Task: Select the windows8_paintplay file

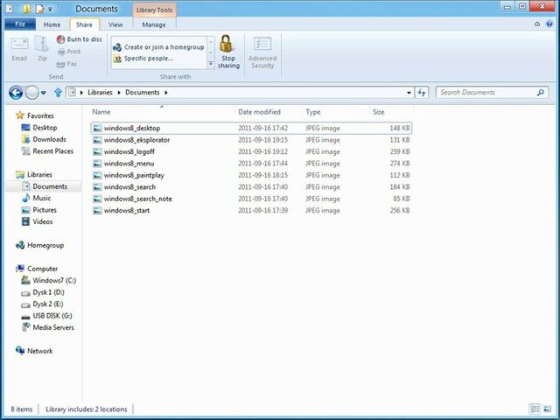Action: click(x=251, y=175)
